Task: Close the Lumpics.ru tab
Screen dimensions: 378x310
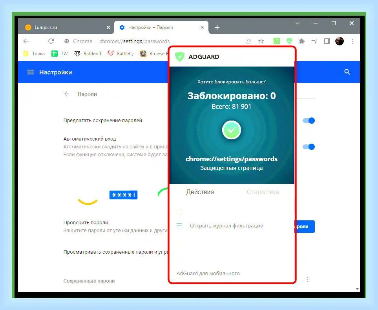Action: coord(108,27)
